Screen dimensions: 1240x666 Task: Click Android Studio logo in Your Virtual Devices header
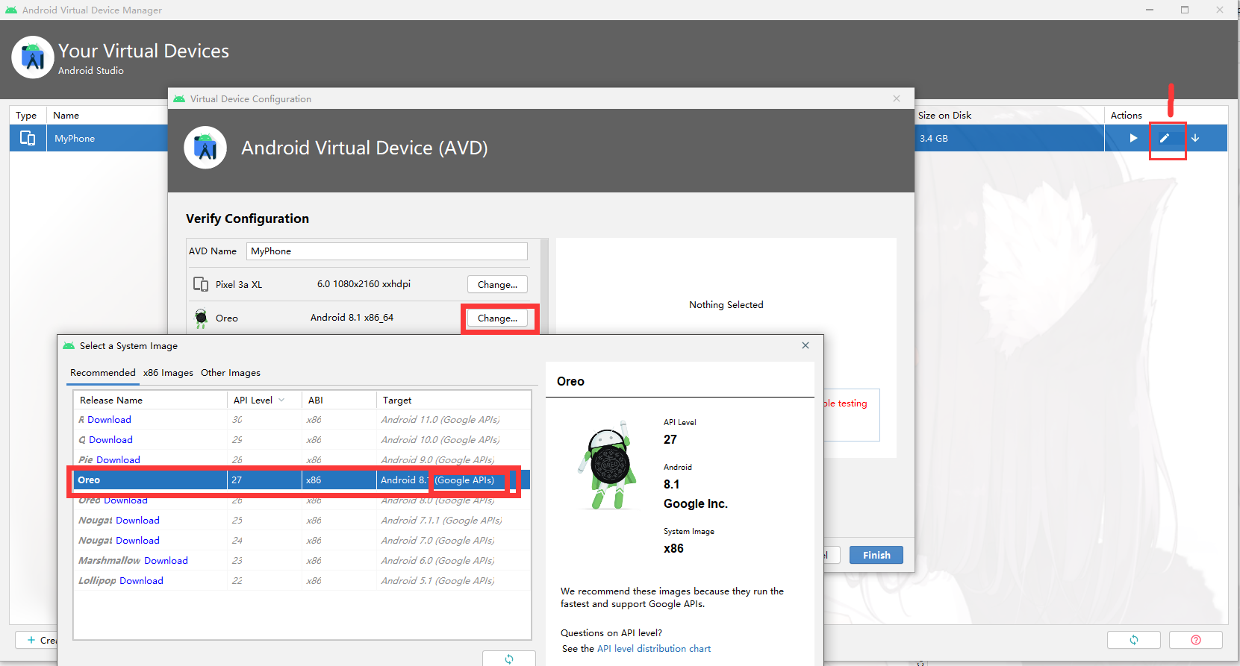pyautogui.click(x=33, y=57)
